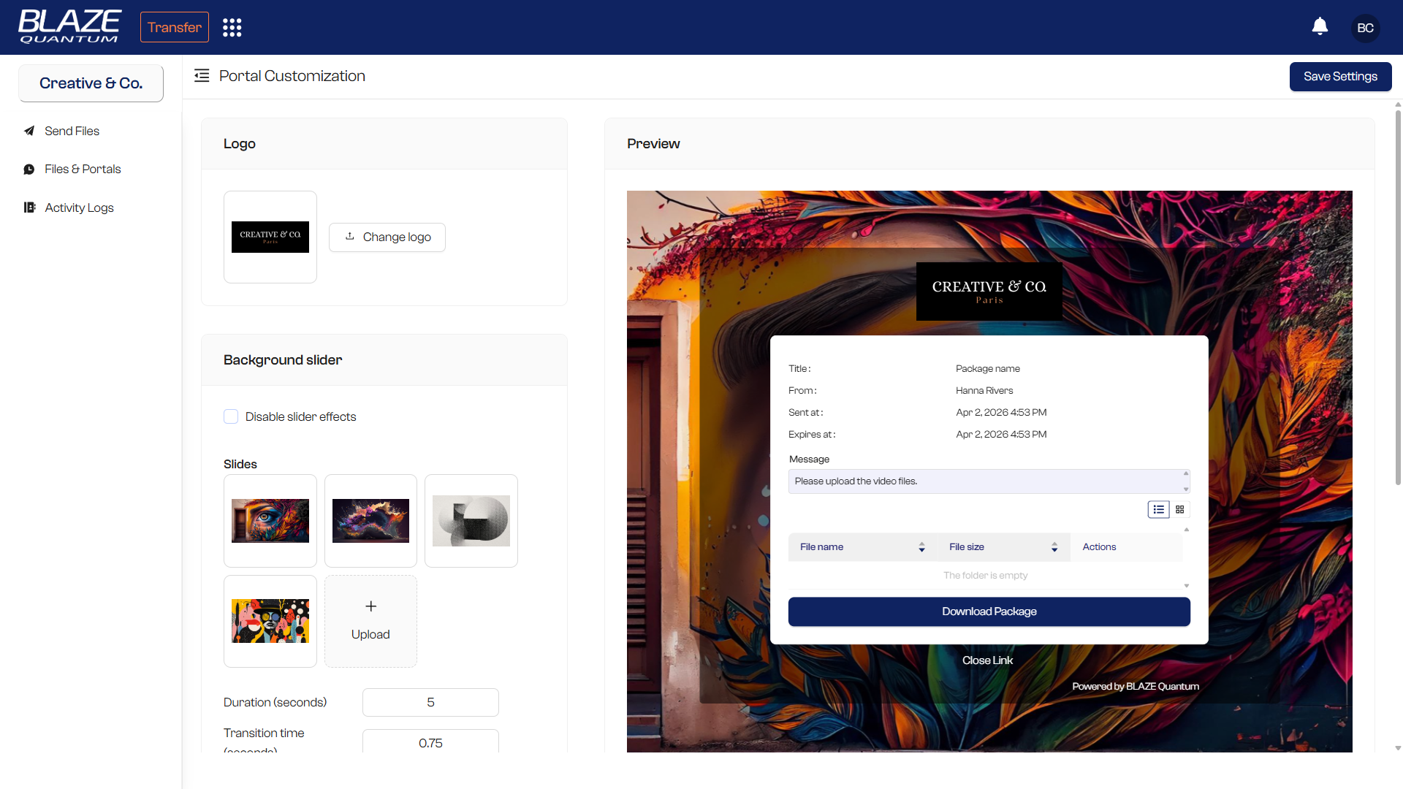This screenshot has height=789, width=1403.
Task: Click the Duration seconds input field
Action: click(430, 702)
